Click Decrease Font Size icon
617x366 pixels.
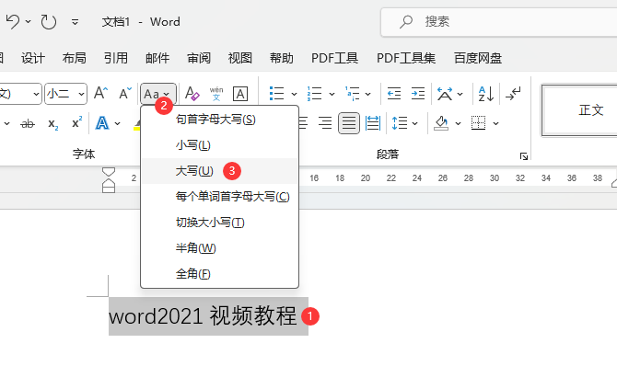(x=125, y=94)
